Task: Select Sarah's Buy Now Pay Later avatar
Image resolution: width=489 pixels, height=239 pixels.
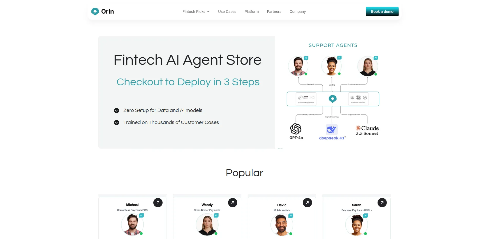Action: coord(356,225)
